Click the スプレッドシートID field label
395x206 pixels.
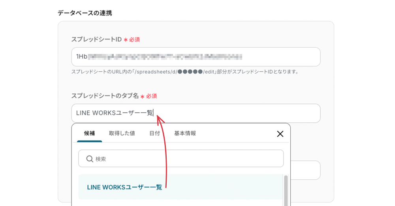(x=96, y=39)
